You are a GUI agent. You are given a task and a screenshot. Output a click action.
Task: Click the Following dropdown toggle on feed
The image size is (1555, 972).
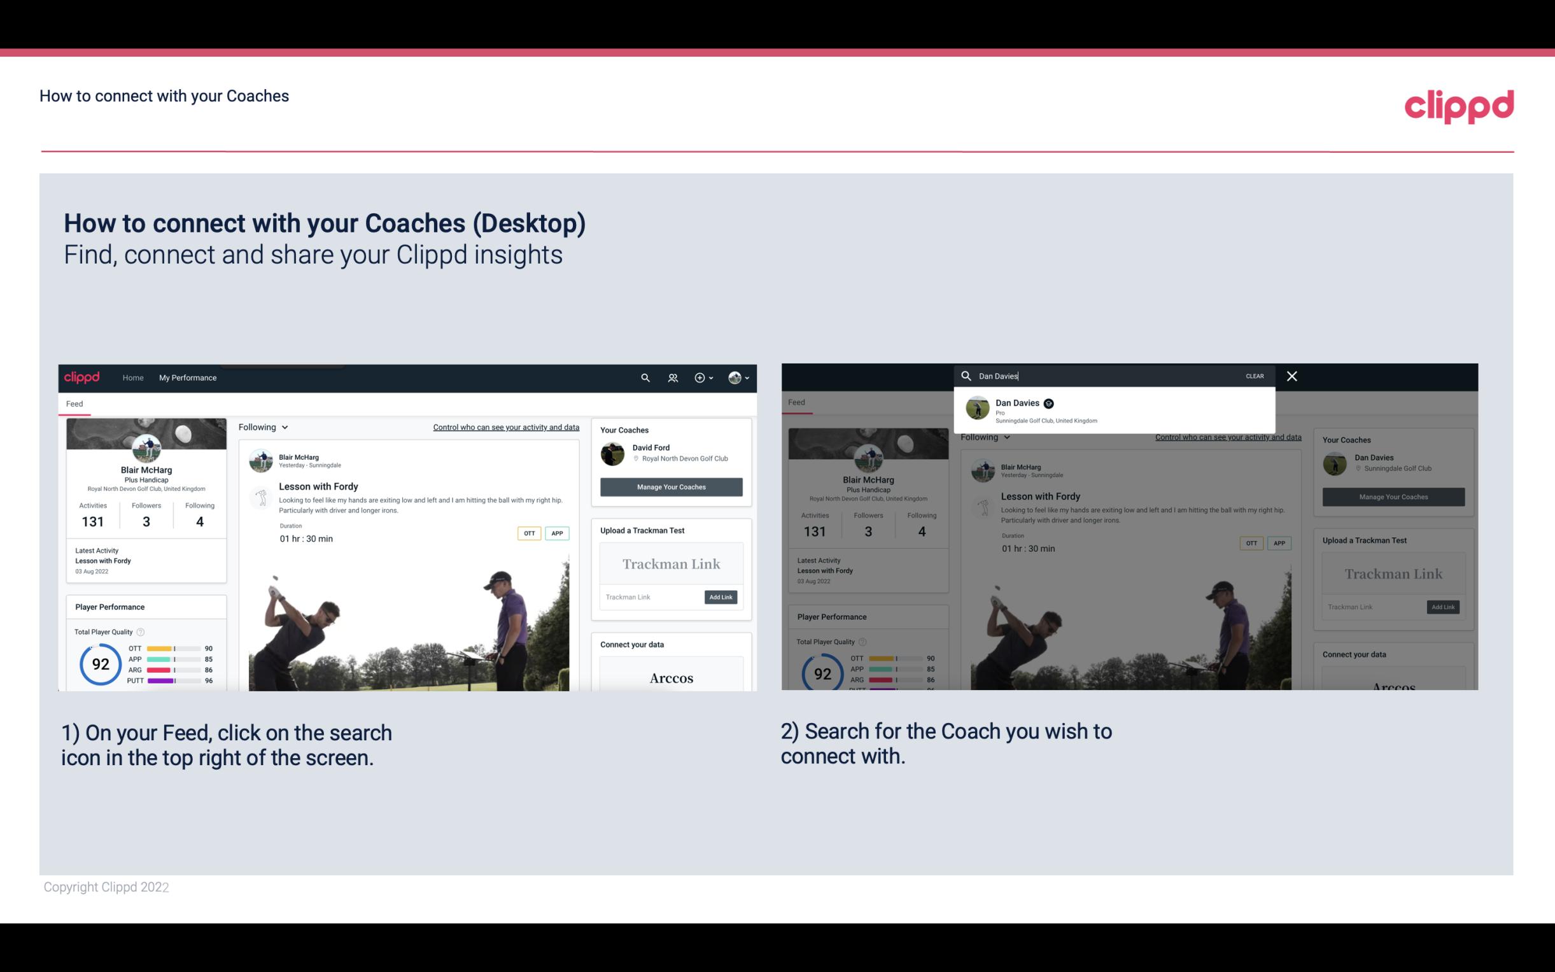pos(265,426)
